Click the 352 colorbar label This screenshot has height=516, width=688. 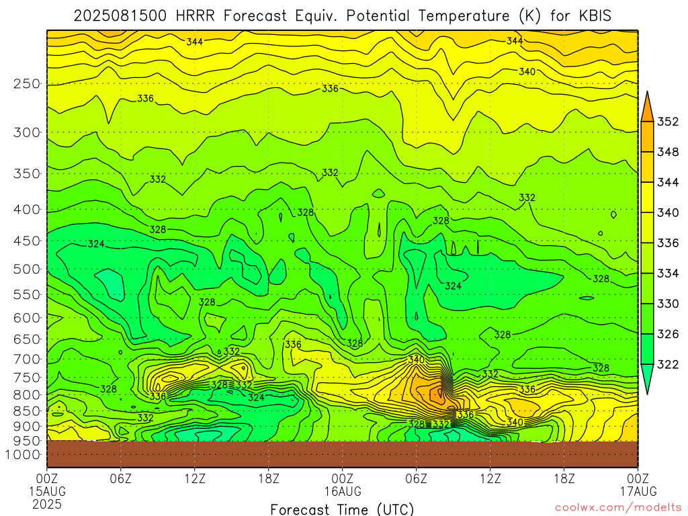coord(668,122)
